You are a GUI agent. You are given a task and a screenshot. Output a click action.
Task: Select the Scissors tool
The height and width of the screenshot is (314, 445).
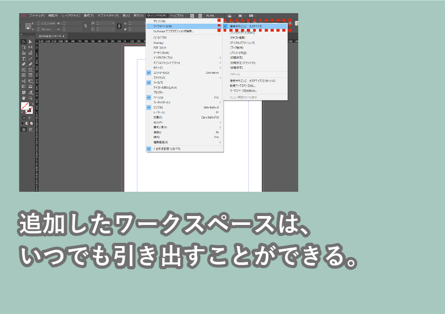24,81
